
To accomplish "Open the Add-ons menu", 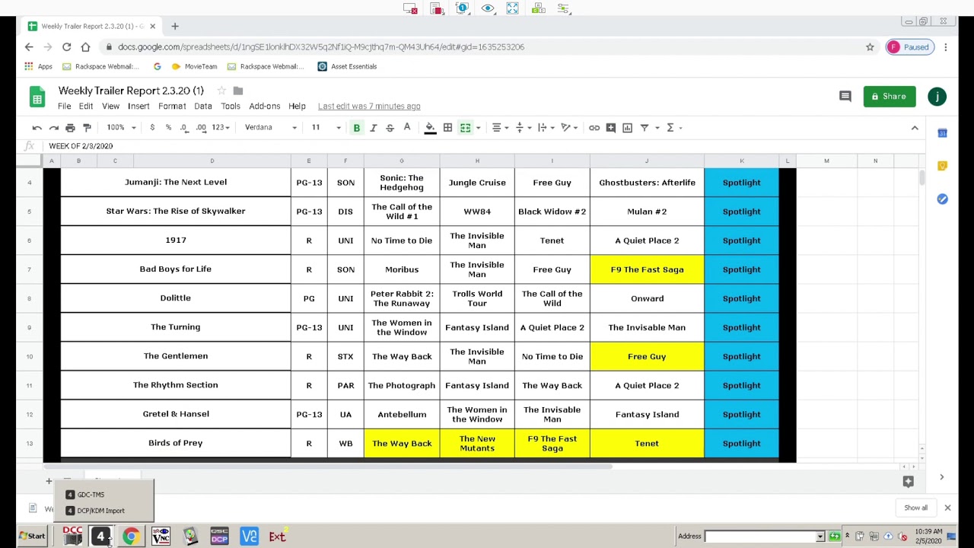I will click(x=265, y=107).
